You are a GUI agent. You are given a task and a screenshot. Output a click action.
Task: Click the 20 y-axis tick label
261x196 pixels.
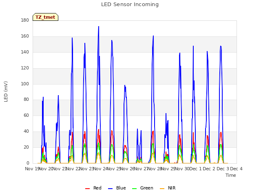point(26,147)
